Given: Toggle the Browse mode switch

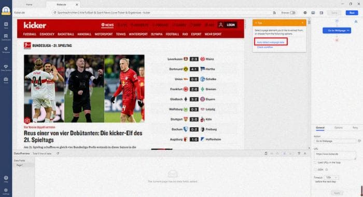Looking at the screenshot, I should tap(292, 13).
